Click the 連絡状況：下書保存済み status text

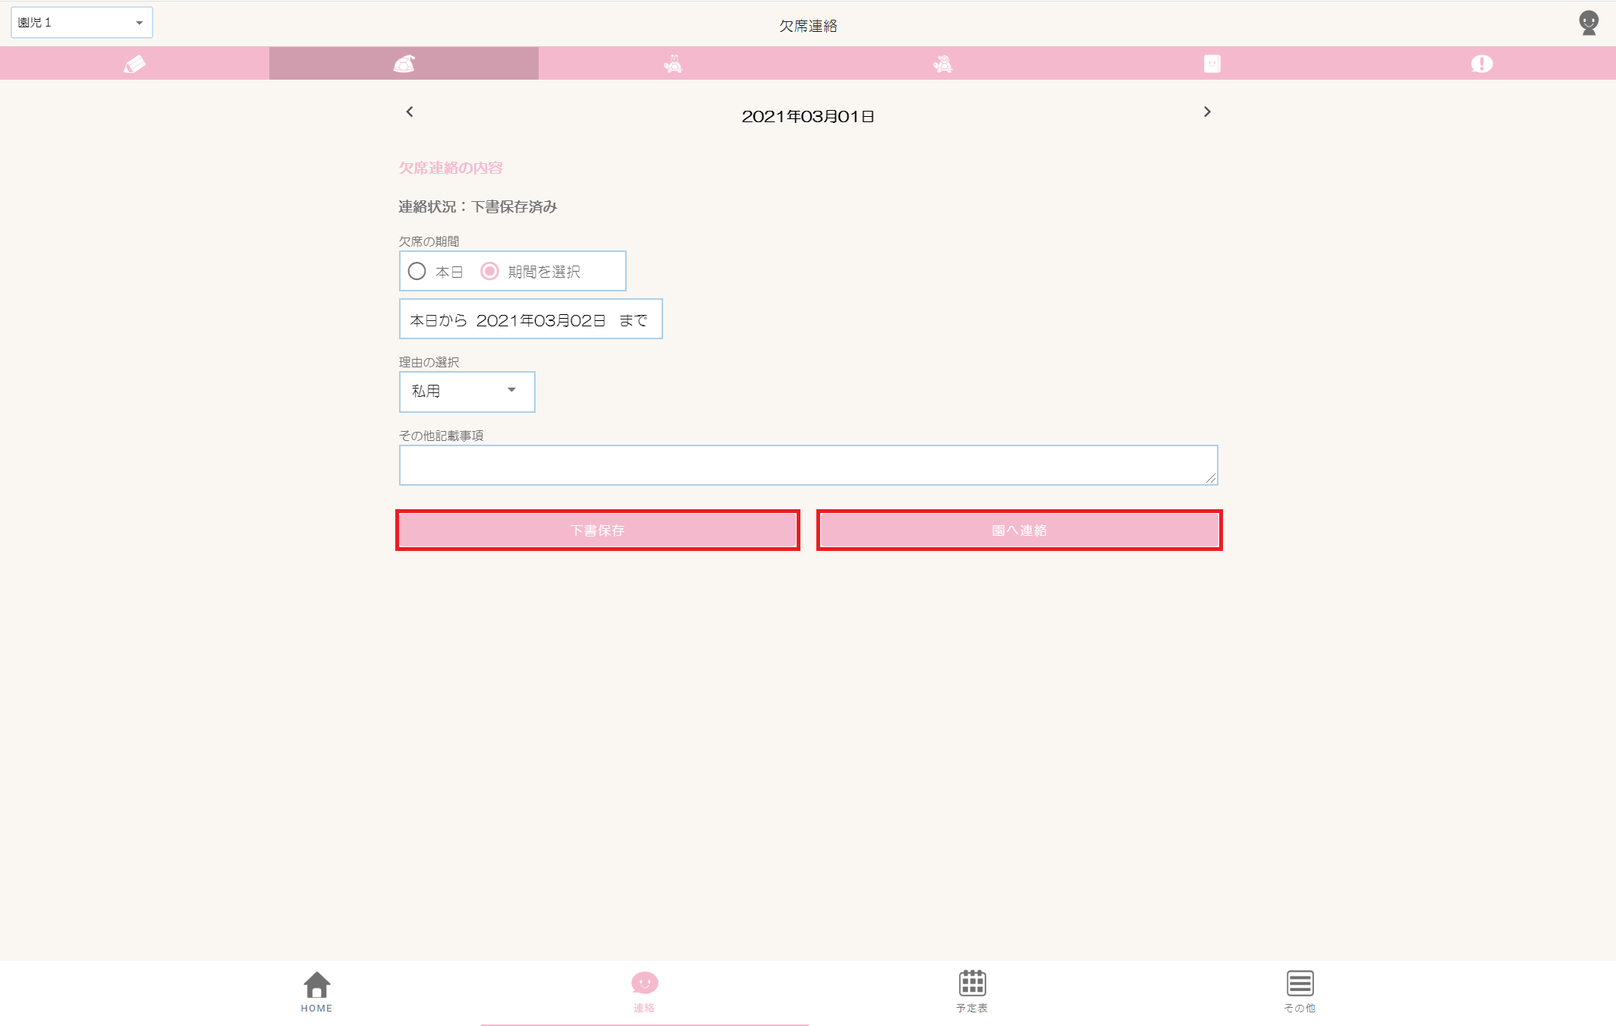478,206
